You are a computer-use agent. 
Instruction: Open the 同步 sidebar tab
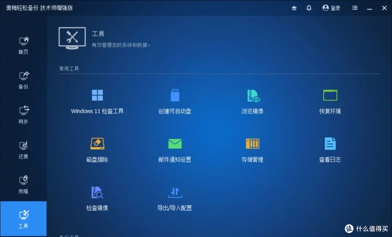pyautogui.click(x=23, y=115)
